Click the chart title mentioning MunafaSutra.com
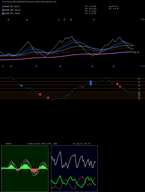Screen dimensions: 145x192 coord(29,2)
